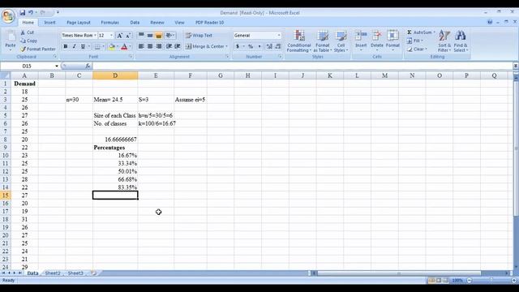Click the Delete cells button
This screenshot has width=519, height=292.
[x=376, y=41]
